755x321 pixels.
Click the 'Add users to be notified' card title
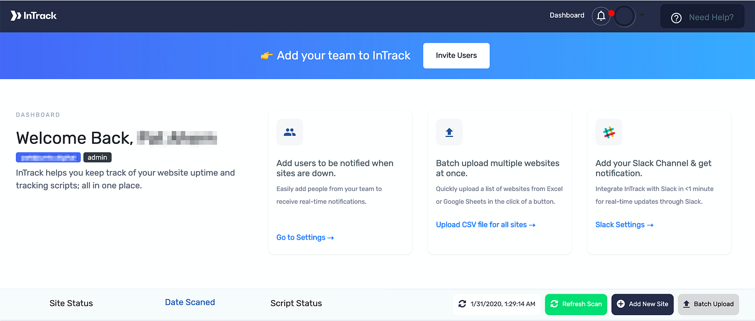pyautogui.click(x=335, y=168)
